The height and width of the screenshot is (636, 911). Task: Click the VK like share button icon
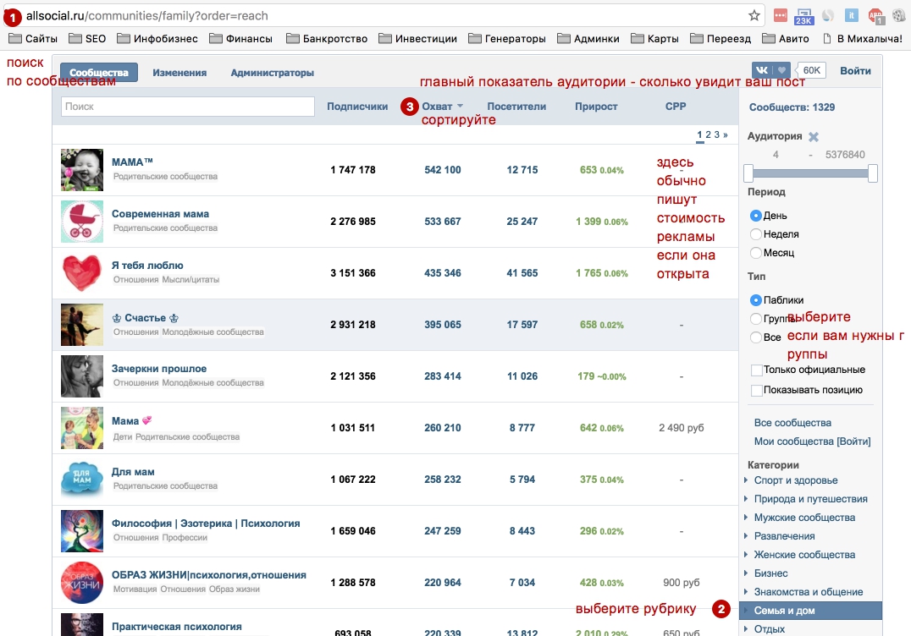click(771, 70)
